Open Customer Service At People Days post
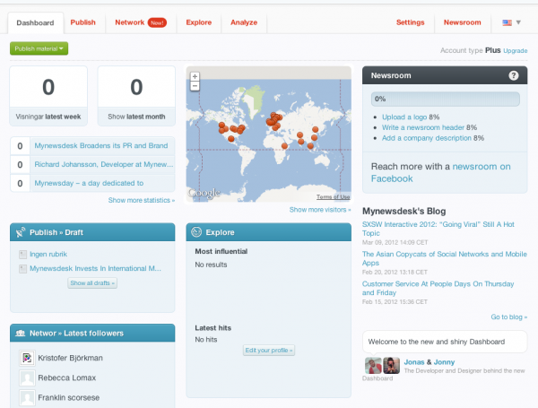This screenshot has width=538, height=408. [438, 288]
